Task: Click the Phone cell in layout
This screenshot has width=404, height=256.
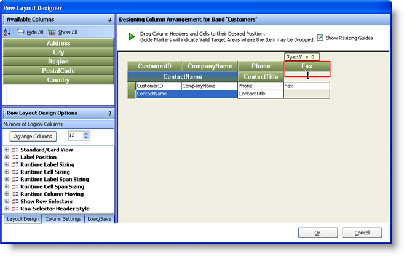Action: pyautogui.click(x=261, y=86)
